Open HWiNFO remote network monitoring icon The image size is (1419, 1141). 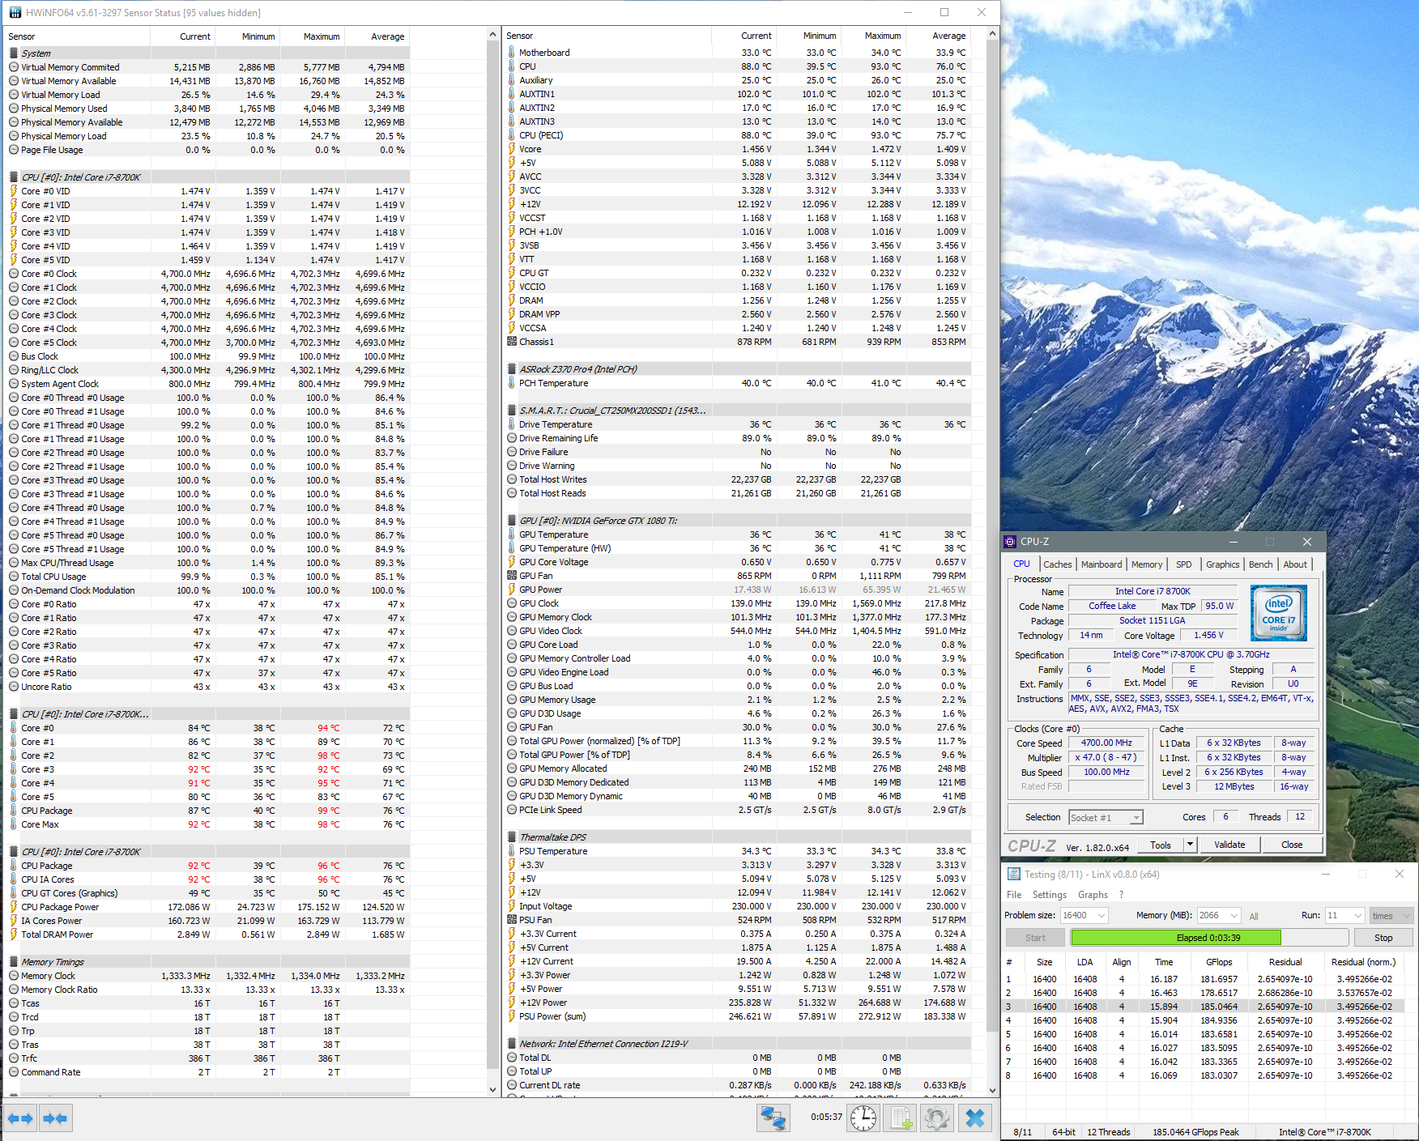click(x=773, y=1118)
